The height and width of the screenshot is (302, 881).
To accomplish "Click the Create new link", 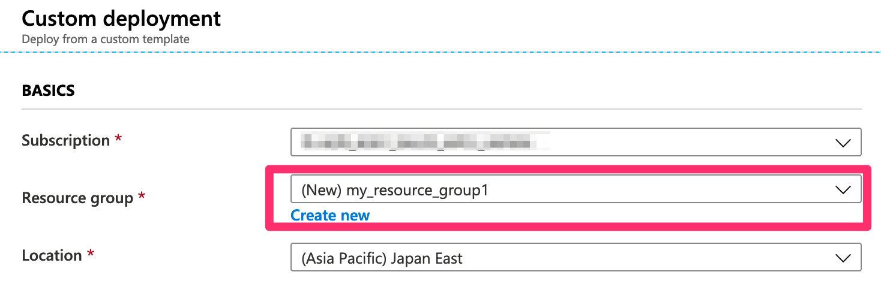I will (x=330, y=216).
